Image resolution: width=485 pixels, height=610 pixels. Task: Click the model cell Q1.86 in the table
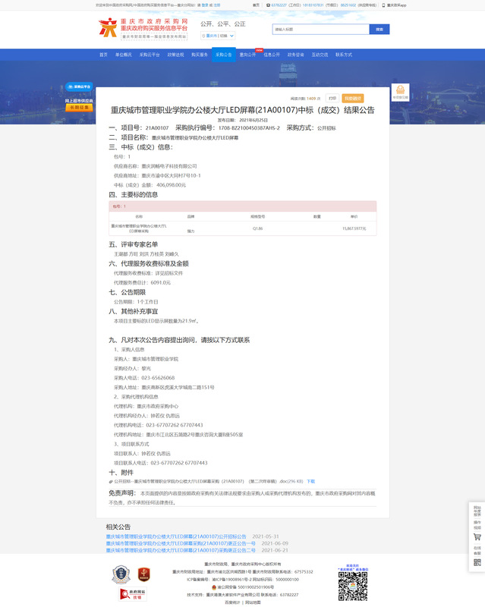point(258,228)
